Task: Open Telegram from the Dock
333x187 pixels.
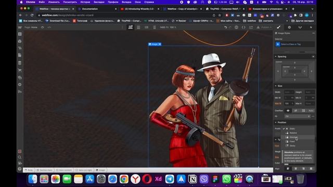Action: point(170,179)
